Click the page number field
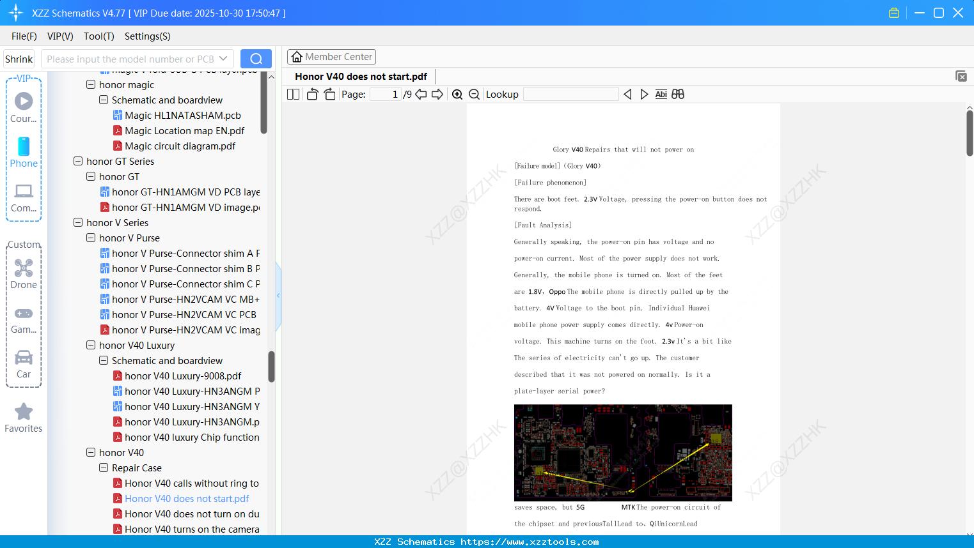 385,95
